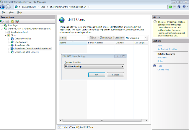Click the Up folder icon in Connections
Image resolution: width=189 pixels, height=130 pixels.
point(12,21)
